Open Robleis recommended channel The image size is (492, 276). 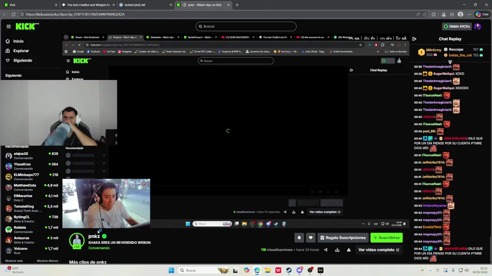(x=32, y=229)
